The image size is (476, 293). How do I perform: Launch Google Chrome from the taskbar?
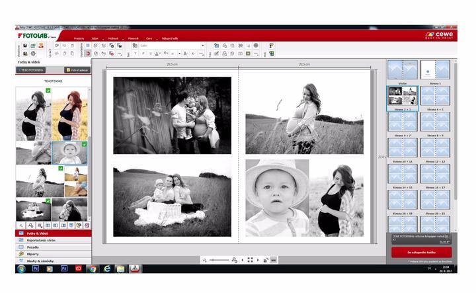point(93,269)
